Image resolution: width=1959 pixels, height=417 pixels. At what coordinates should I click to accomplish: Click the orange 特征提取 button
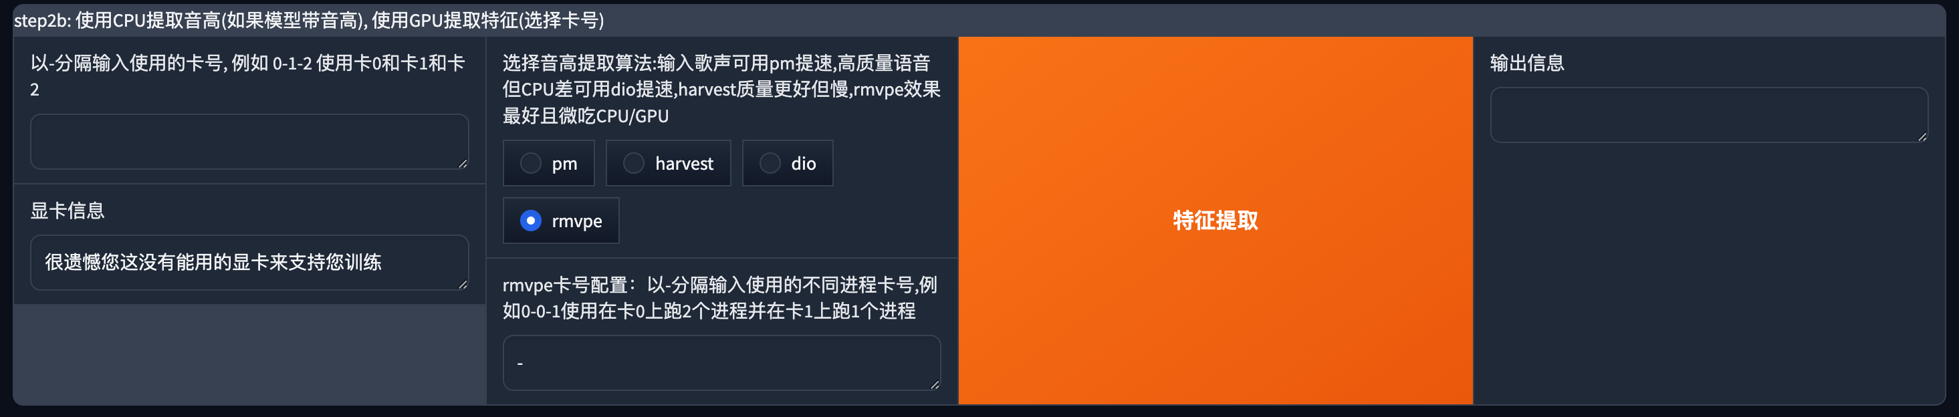pyautogui.click(x=1216, y=221)
